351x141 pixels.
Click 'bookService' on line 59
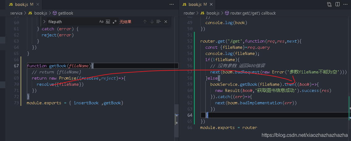pos(224,84)
